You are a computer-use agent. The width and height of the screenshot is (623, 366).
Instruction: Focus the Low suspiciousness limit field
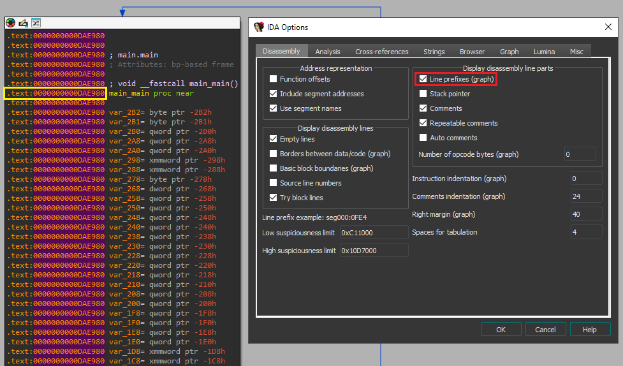coord(374,233)
